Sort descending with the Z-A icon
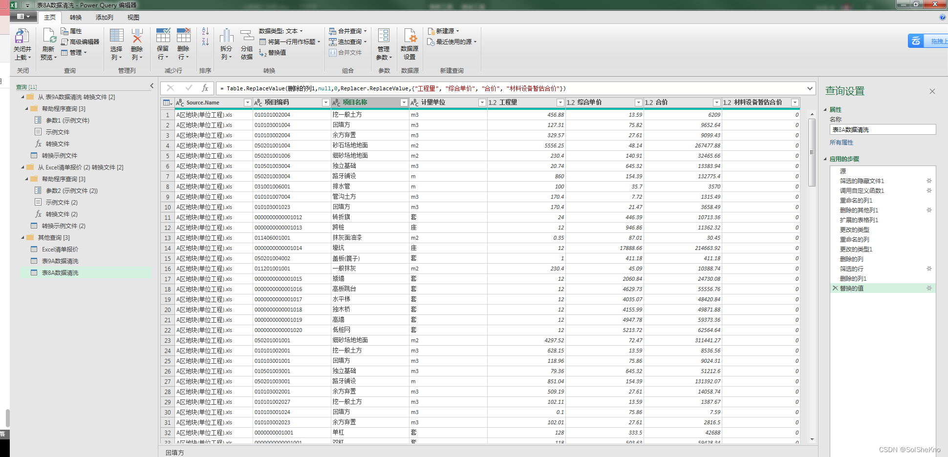This screenshot has width=948, height=457. coord(205,42)
